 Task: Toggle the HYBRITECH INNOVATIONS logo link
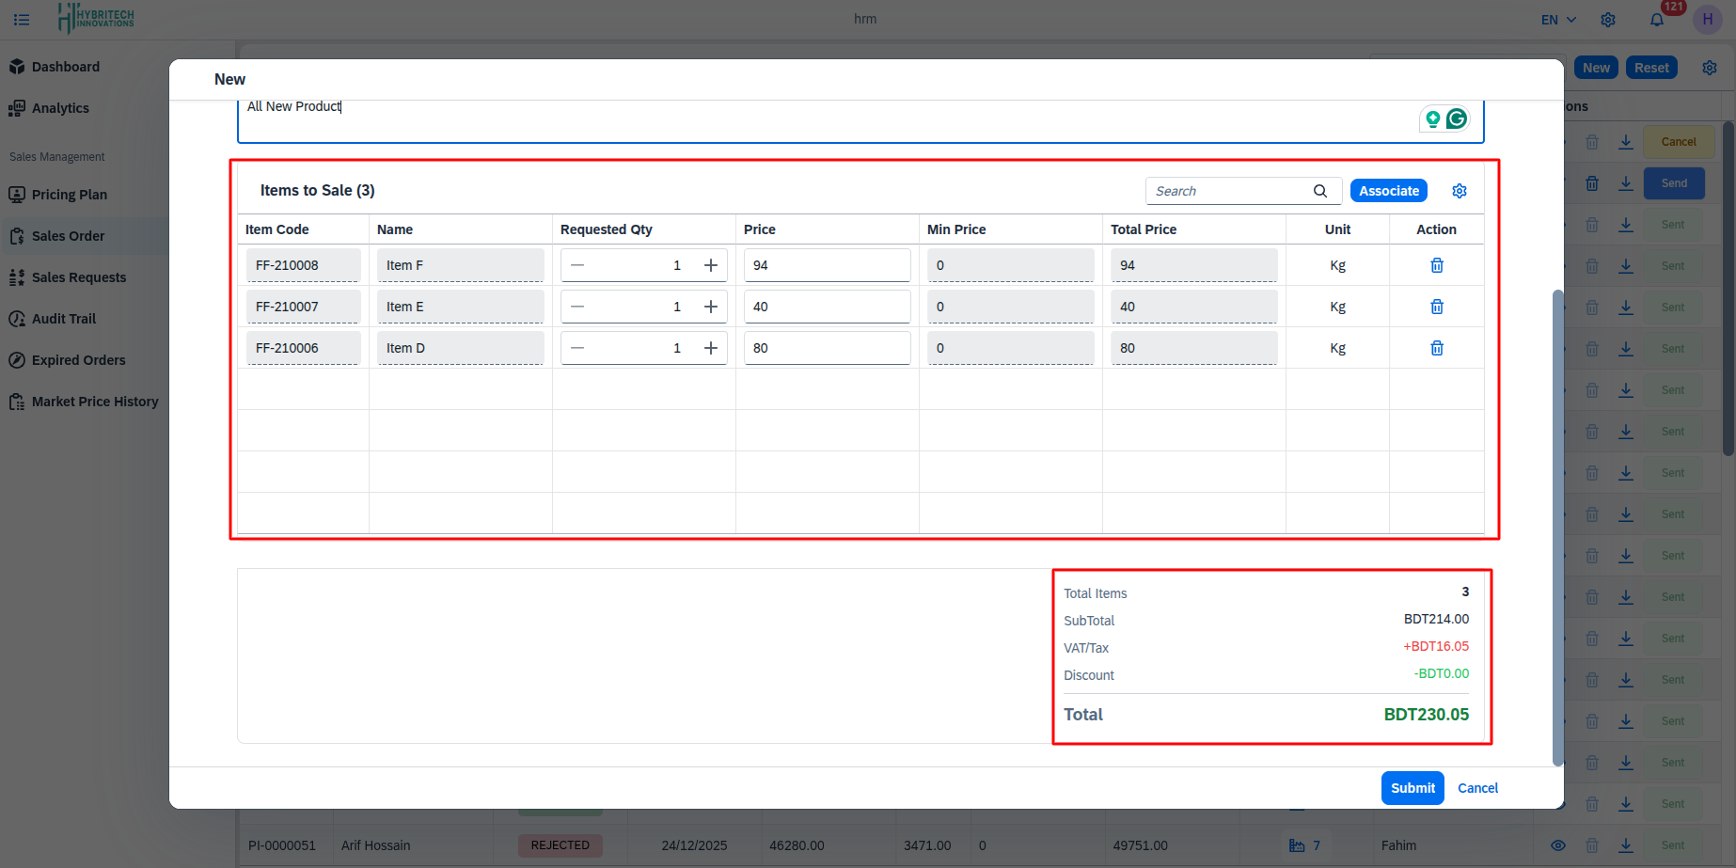(x=94, y=18)
